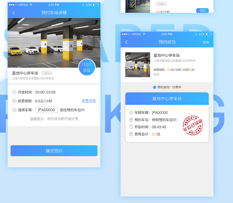233x203 pixels.
Task: Tap the address under 嘉地中心停车场 on details screen
Action: (33, 78)
